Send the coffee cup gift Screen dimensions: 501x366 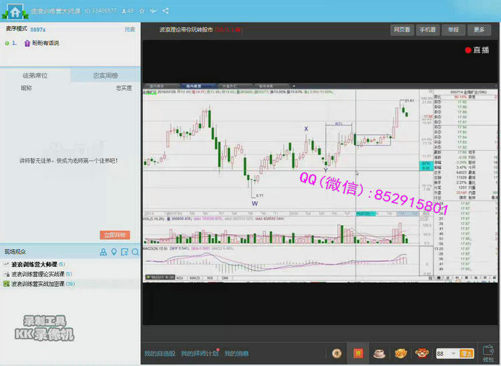coord(379,353)
